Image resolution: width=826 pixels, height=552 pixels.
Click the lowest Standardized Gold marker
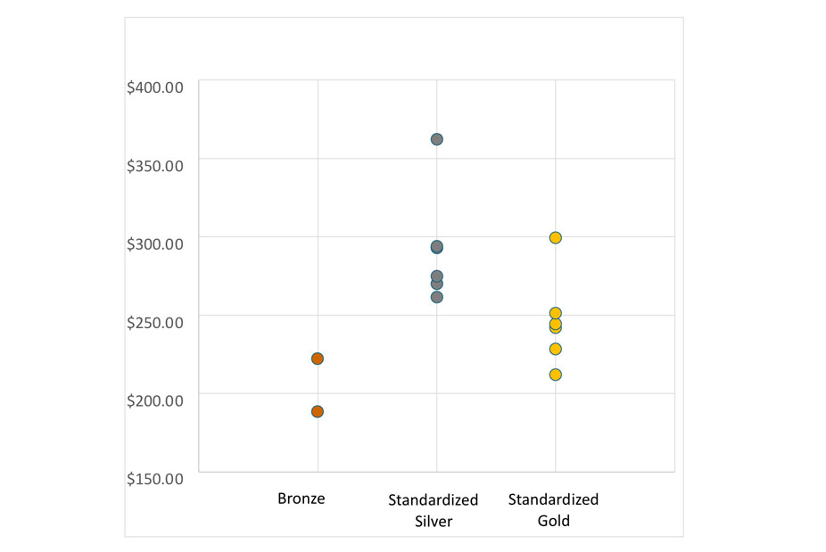point(556,375)
